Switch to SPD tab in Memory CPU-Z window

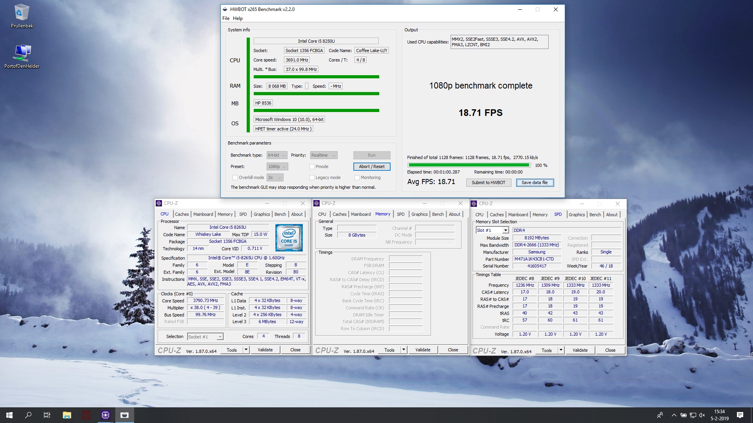pyautogui.click(x=400, y=214)
